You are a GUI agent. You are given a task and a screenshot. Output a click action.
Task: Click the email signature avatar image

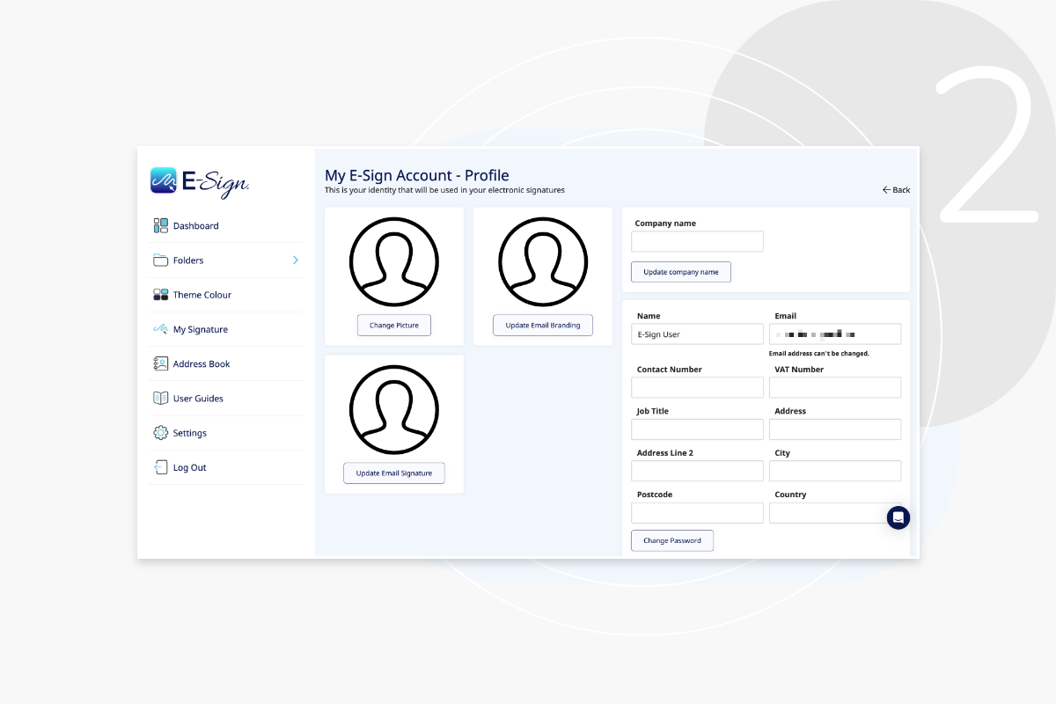(394, 410)
